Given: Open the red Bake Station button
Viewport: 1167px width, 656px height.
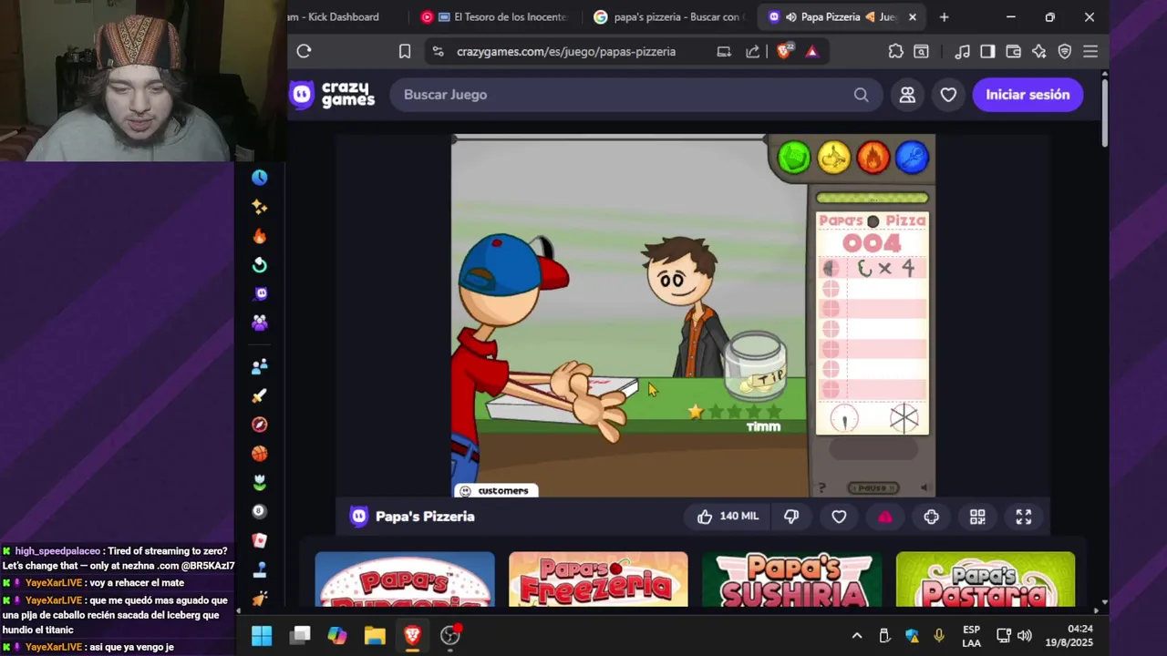Looking at the screenshot, I should click(873, 158).
